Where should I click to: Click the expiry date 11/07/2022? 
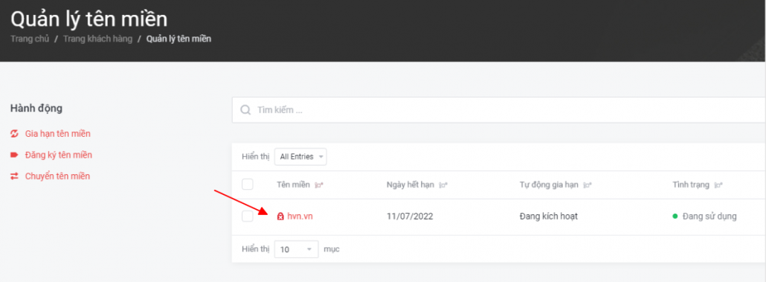click(410, 216)
